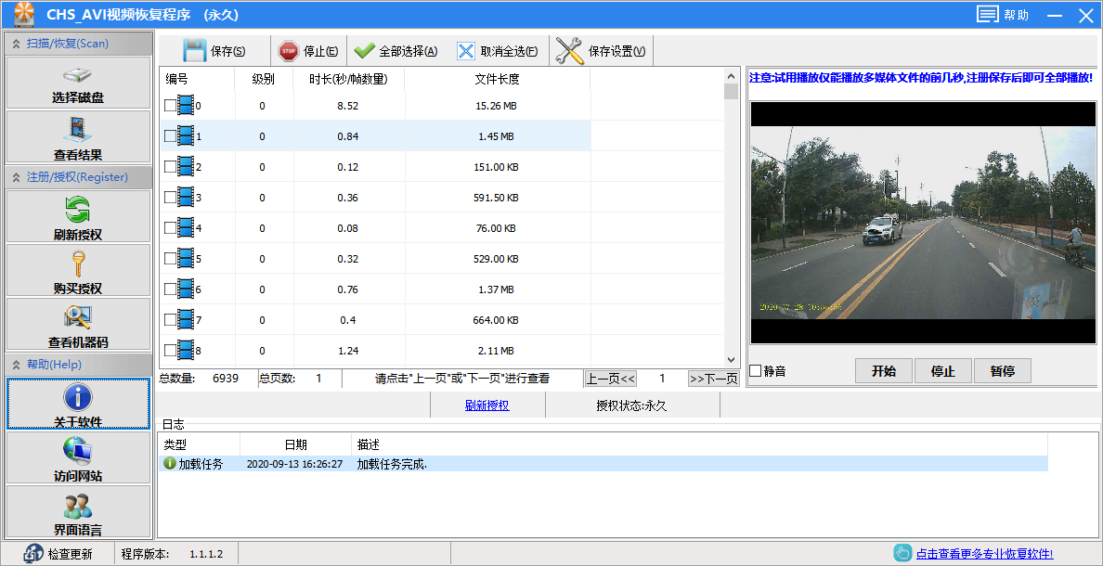This screenshot has height=566, width=1103.
Task: Click the video preview frame
Action: [923, 222]
